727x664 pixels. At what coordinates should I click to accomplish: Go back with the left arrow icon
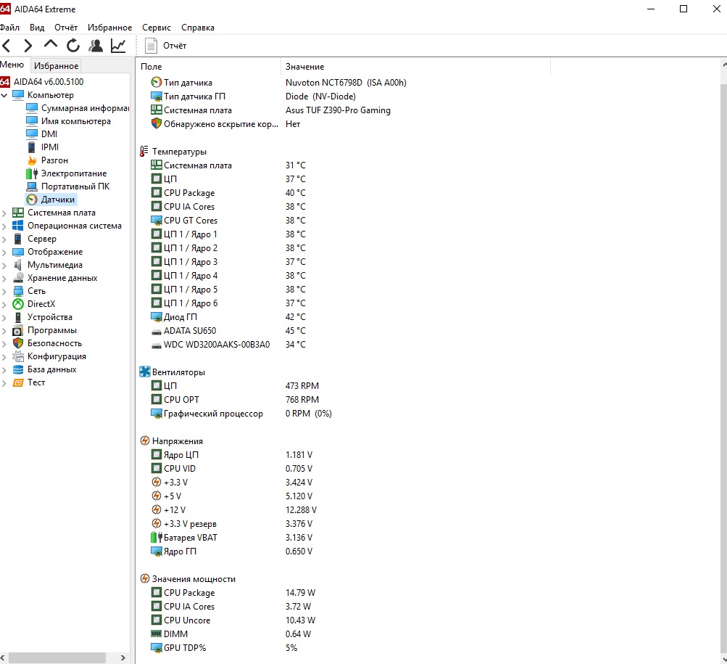[x=7, y=46]
